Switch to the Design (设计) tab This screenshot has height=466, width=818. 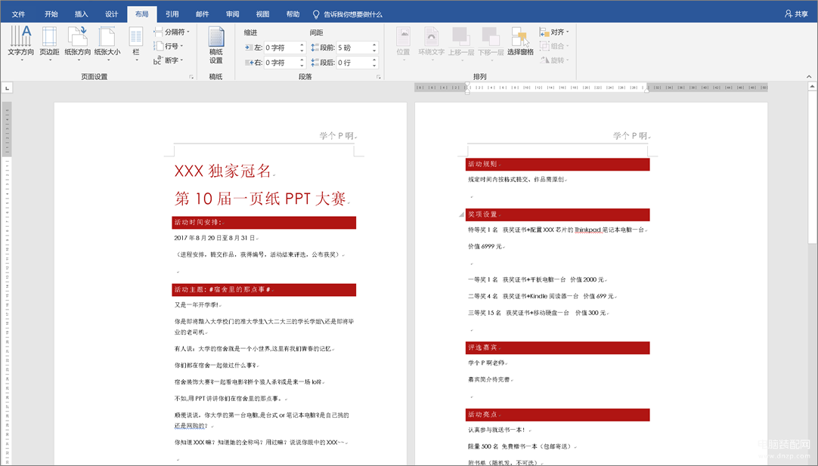coord(112,14)
